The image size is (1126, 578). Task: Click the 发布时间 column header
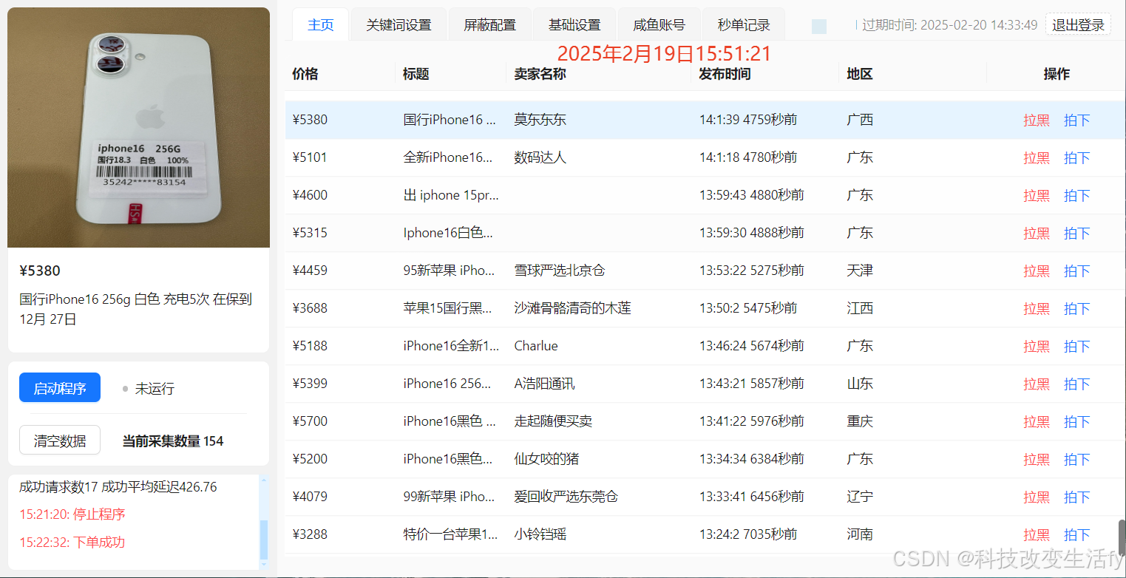725,74
